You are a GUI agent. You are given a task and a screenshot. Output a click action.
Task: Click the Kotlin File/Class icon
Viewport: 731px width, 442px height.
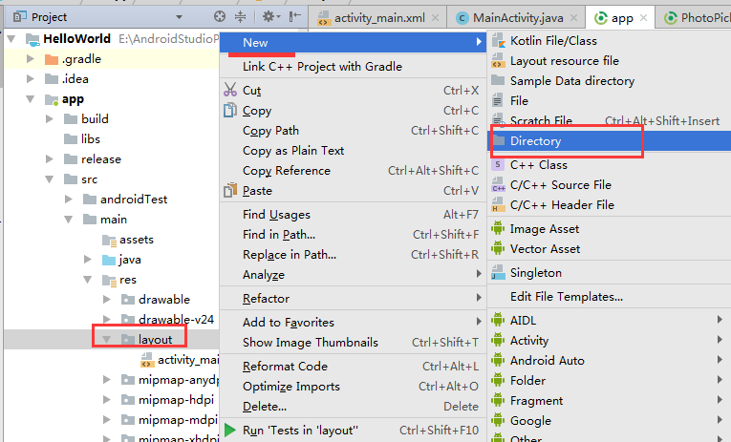pos(499,41)
